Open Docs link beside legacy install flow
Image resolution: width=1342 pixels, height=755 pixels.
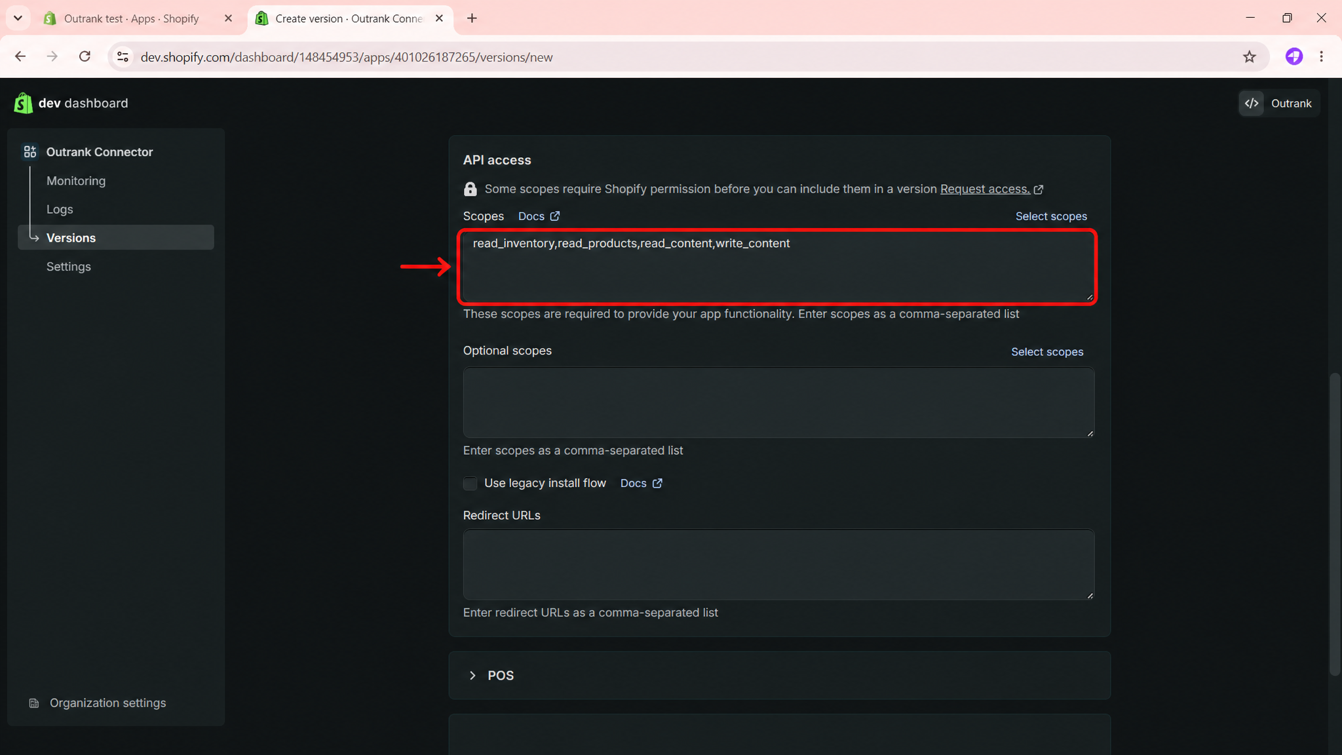click(634, 483)
